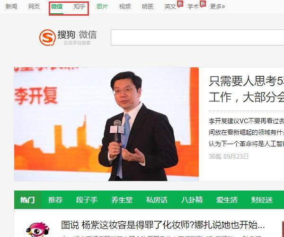Expand the 更多» menu
The image size is (284, 237).
pyautogui.click(x=217, y=7)
